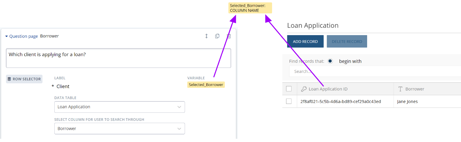This screenshot has height=142, width=461.
Task: Delete the Borrower question page
Action: click(x=229, y=36)
